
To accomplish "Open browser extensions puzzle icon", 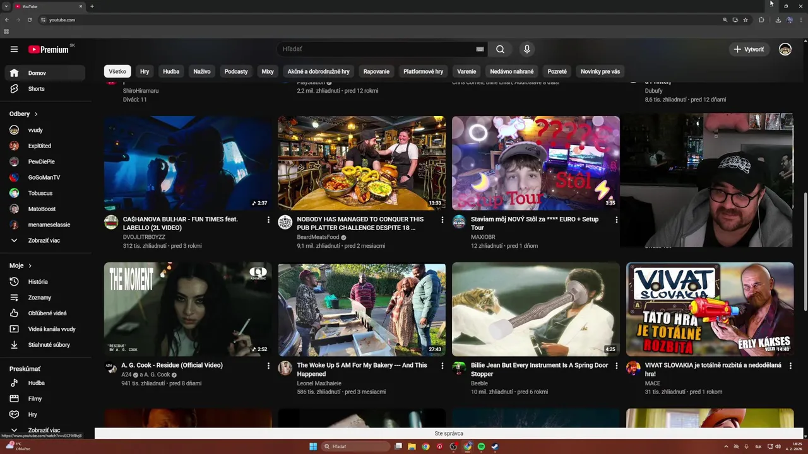I will click(761, 20).
